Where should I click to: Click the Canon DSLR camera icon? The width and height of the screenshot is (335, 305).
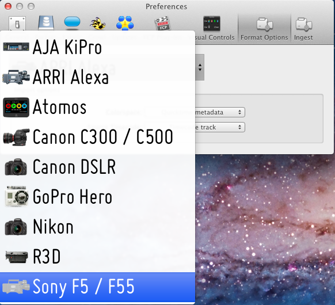(16, 167)
